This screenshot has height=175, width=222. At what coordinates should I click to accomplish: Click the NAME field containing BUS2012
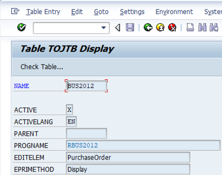(x=87, y=86)
